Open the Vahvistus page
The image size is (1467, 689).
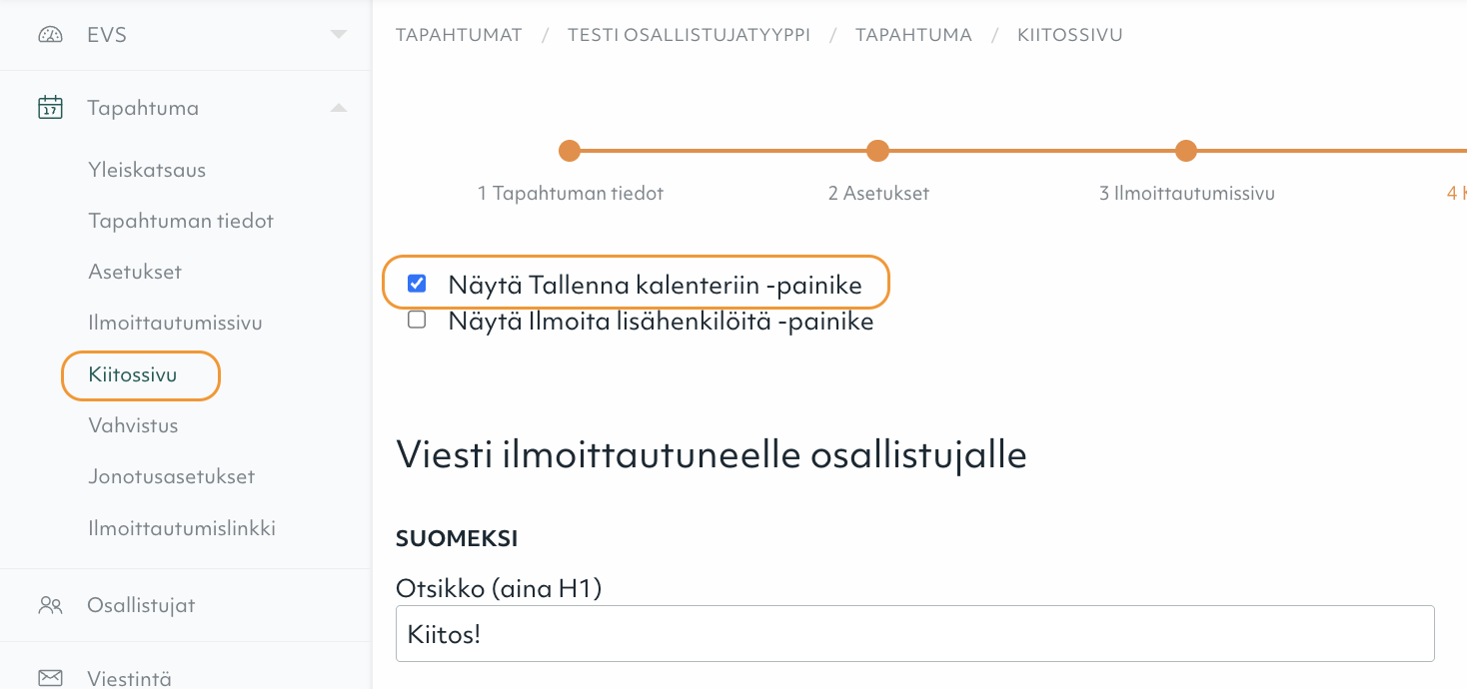coord(134,424)
